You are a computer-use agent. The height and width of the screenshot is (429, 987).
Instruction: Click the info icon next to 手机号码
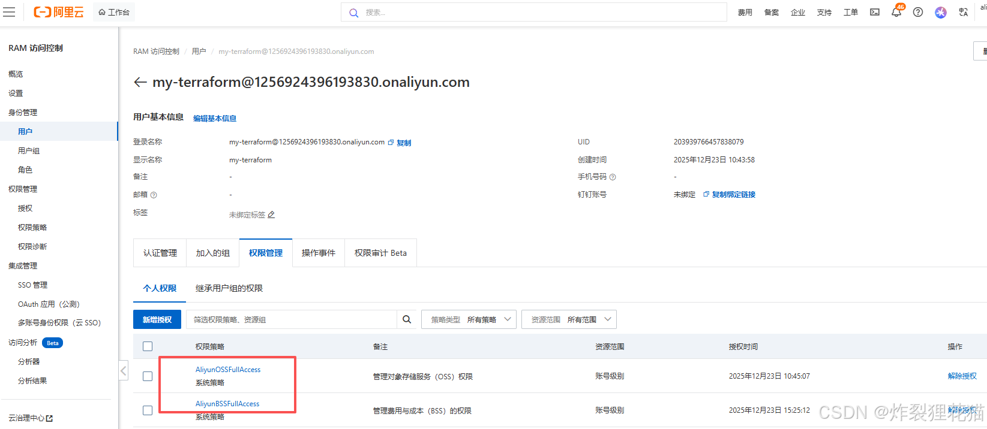(613, 177)
